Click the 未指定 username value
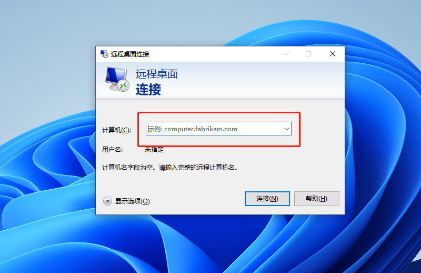The image size is (421, 273). pyautogui.click(x=154, y=150)
